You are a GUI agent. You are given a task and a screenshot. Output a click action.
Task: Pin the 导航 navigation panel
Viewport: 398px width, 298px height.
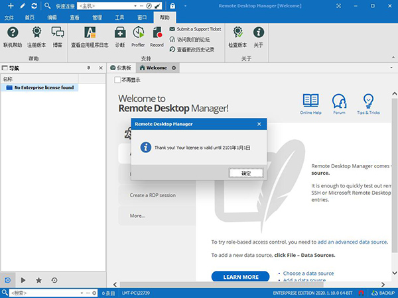coord(89,68)
